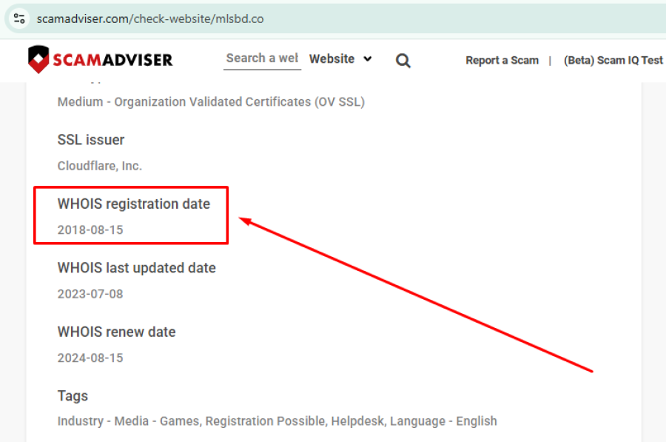Click the magnifying glass search icon
The image size is (666, 442).
(403, 61)
